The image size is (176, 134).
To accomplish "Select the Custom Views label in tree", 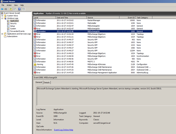I will point(12,16).
